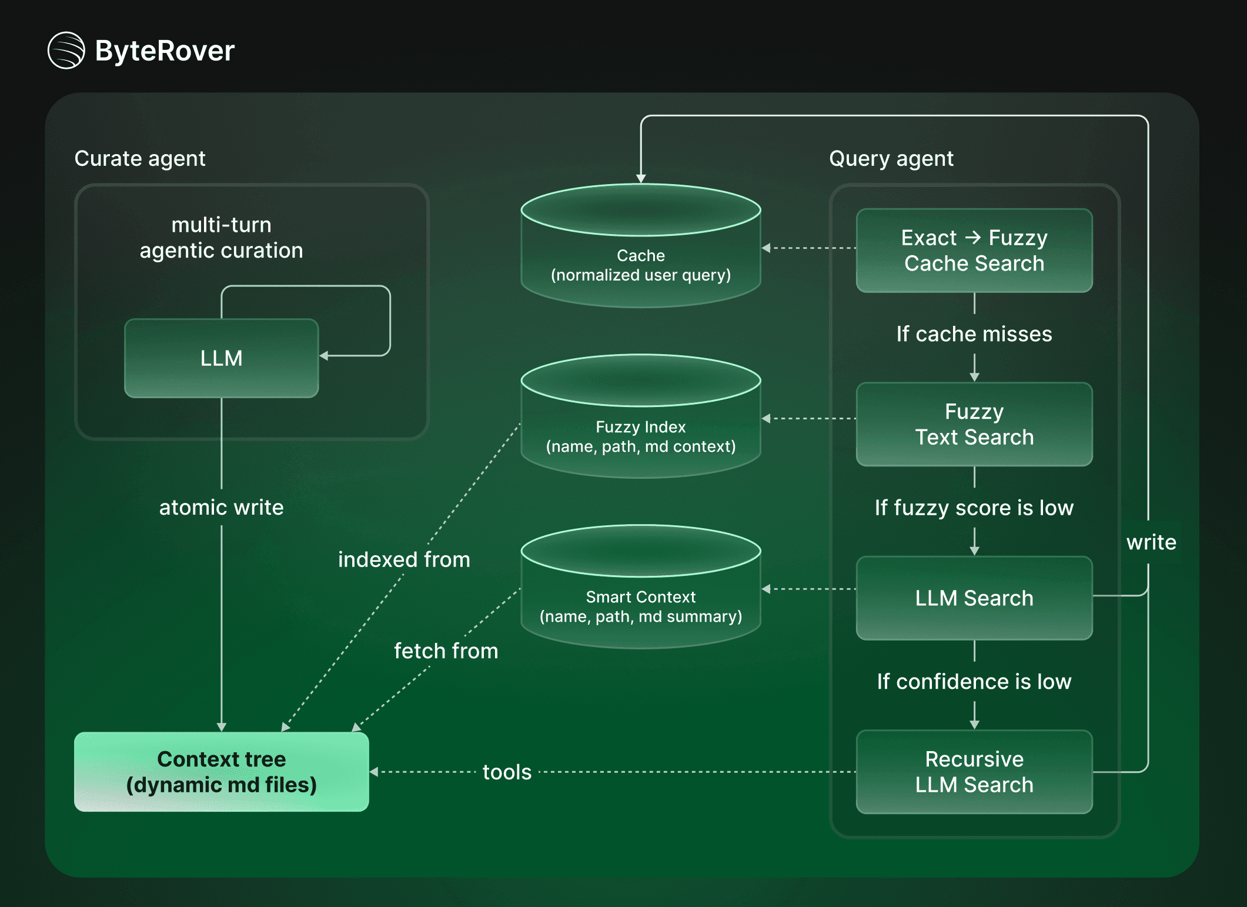
Task: Click the 'atomic write' arrow label
Action: coord(221,507)
